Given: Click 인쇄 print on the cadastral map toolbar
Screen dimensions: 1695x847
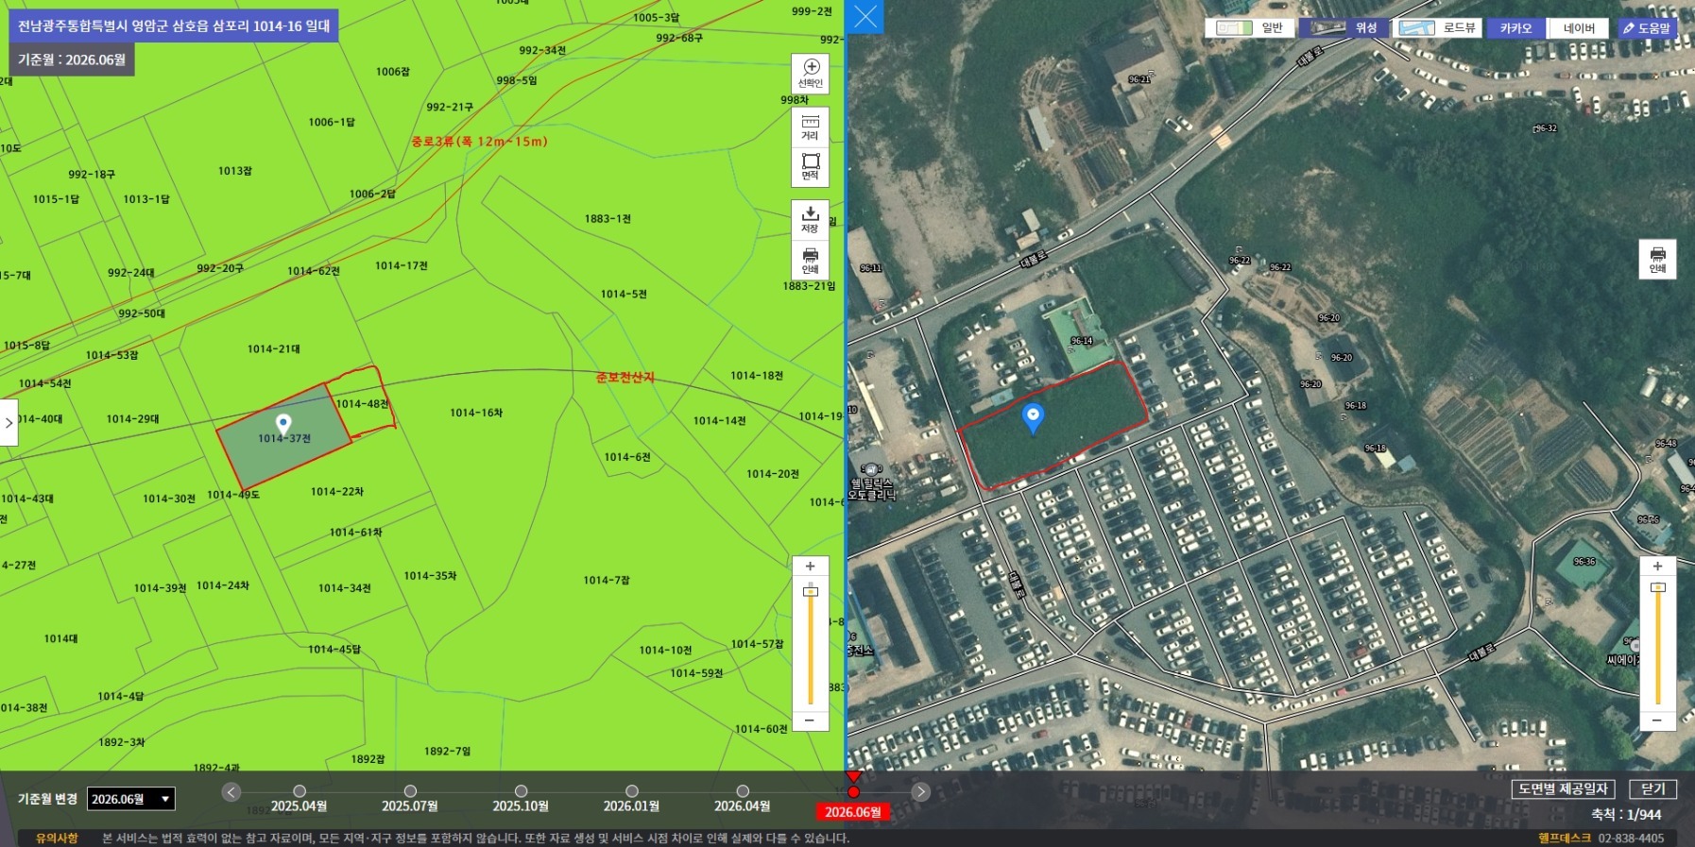Looking at the screenshot, I should (x=811, y=260).
